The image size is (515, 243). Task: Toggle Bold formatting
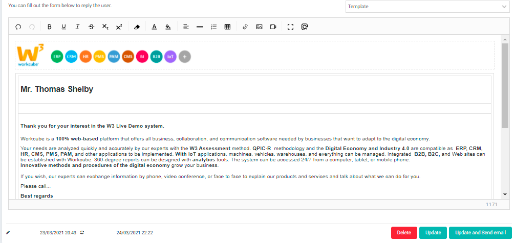(50, 27)
